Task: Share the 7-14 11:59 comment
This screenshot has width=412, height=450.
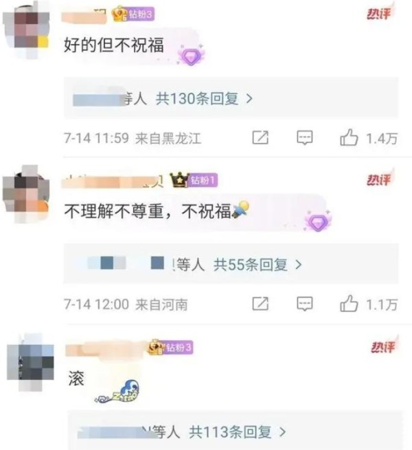Action: 260,137
